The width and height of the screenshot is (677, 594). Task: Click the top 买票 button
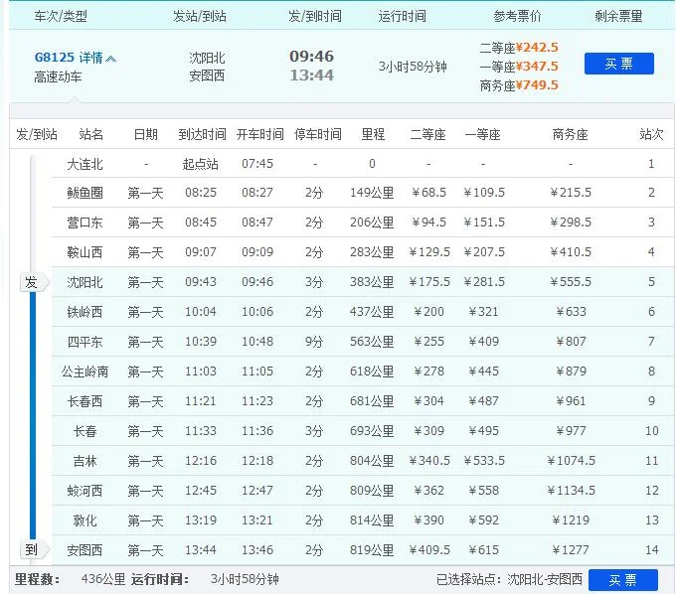[x=618, y=64]
